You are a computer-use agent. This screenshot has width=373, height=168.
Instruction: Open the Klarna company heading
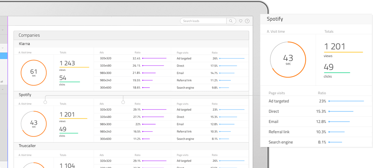(x=24, y=44)
